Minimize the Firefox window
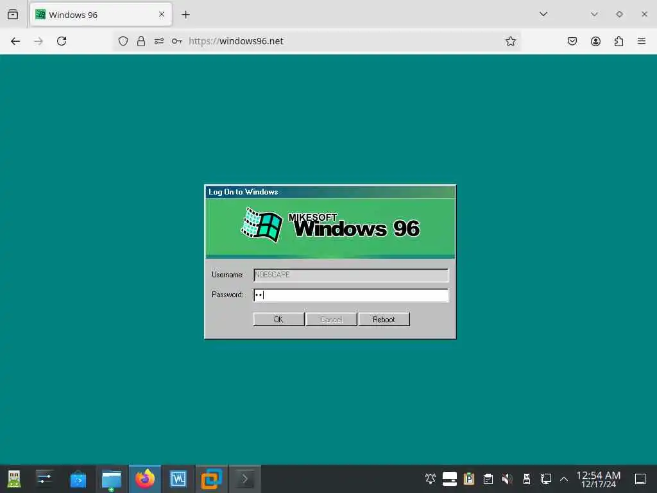 pos(594,14)
